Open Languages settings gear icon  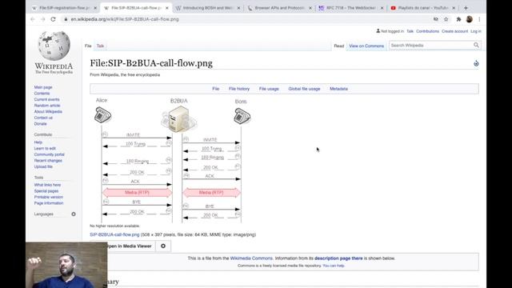click(74, 214)
